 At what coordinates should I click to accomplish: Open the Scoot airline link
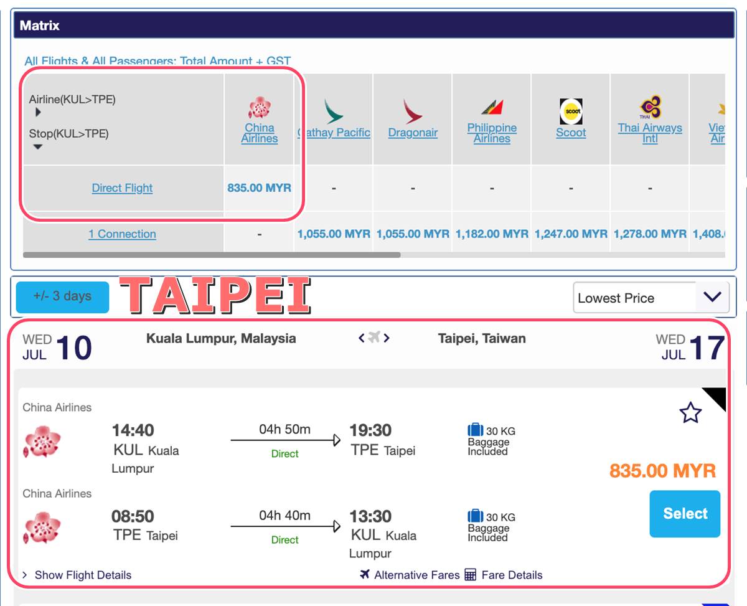[571, 133]
